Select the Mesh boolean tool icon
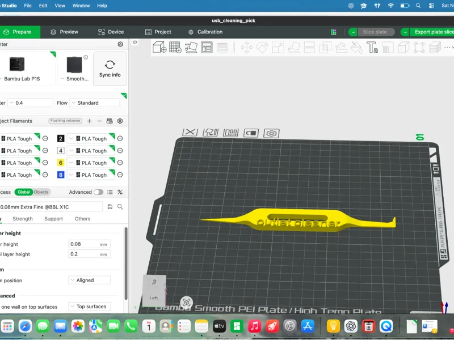Image resolution: width=454 pixels, height=340 pixels. tap(325, 48)
